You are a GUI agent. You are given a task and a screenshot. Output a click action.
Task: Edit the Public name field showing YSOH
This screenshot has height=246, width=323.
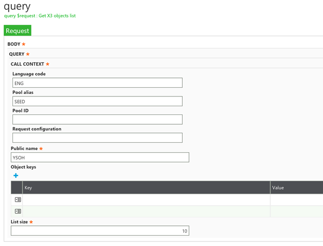tap(100, 157)
